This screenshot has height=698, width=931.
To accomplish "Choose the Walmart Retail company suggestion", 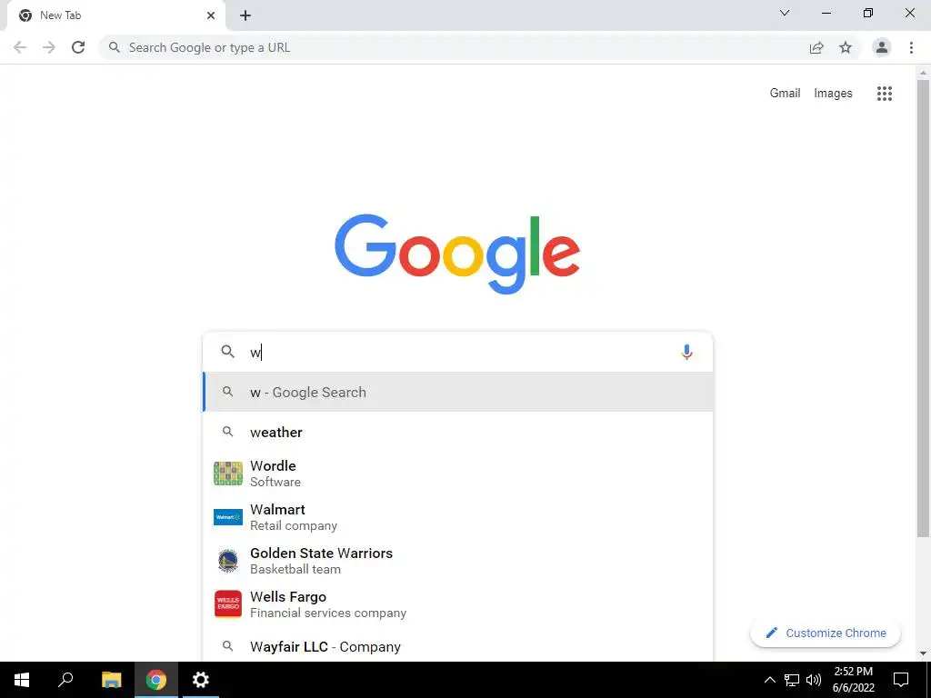I will 458,517.
